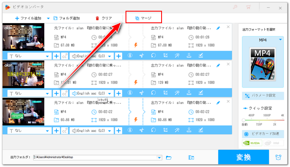Expand the MP4 output format dropdown

(280, 40)
